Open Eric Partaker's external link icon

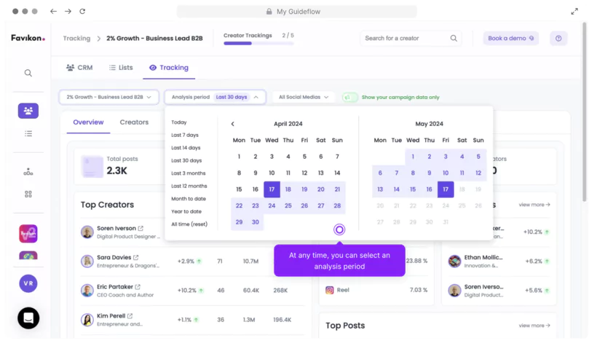pos(138,287)
